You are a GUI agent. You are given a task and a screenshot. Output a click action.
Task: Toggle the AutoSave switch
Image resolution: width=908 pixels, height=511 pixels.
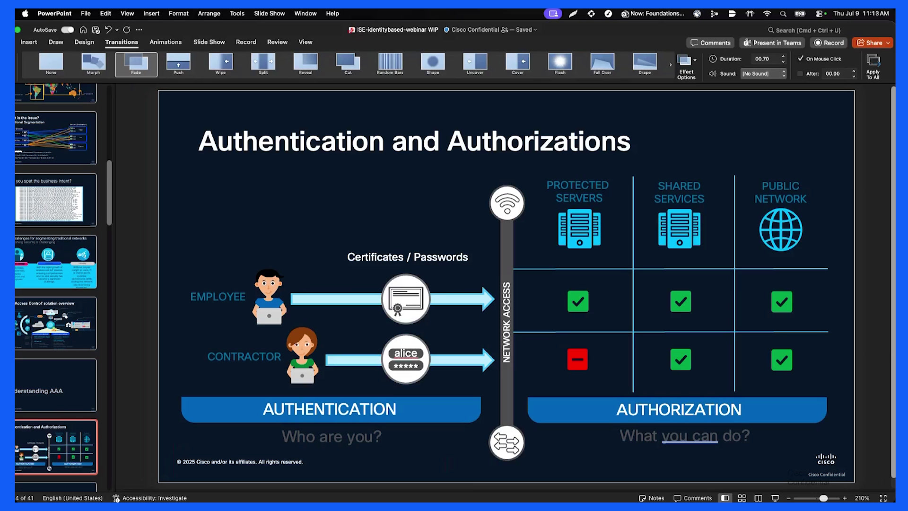(68, 30)
